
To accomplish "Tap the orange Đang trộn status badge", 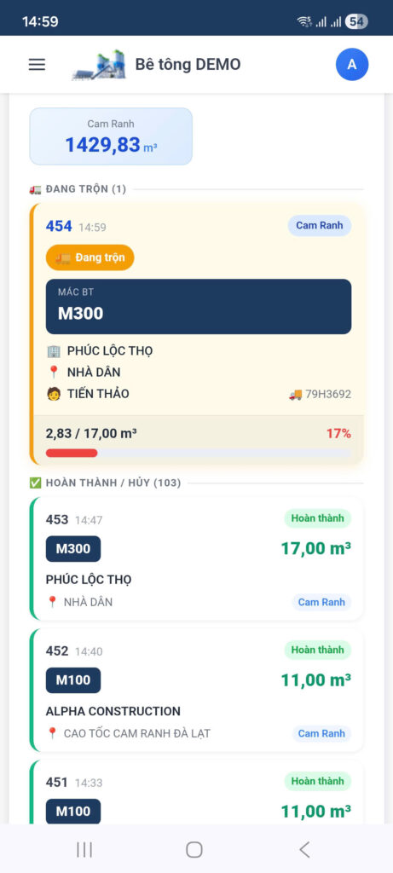I will (x=90, y=257).
